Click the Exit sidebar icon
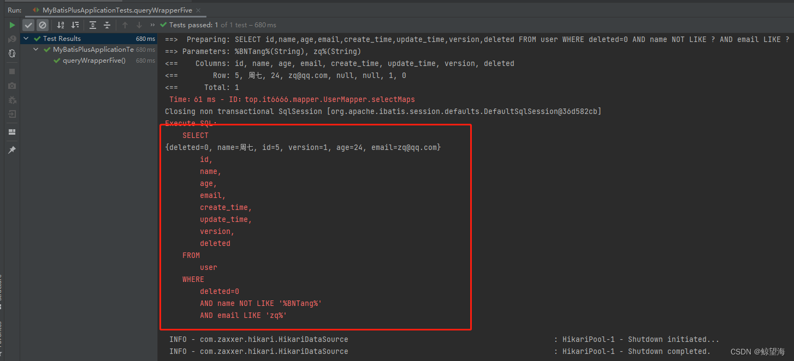Screen dimensions: 794x361 pyautogui.click(x=12, y=114)
